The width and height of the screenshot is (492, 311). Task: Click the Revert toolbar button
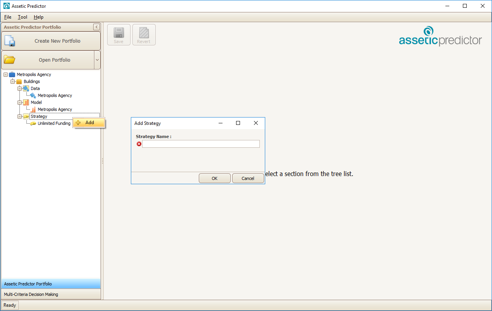tap(144, 35)
